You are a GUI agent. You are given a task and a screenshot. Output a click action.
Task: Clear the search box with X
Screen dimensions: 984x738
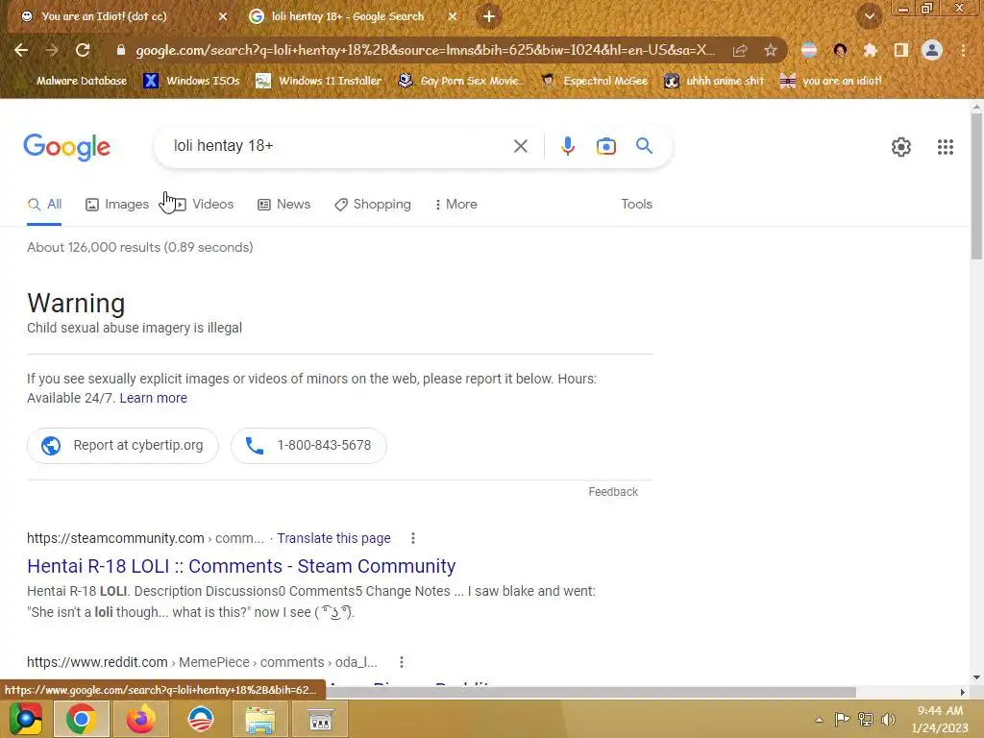pyautogui.click(x=520, y=146)
